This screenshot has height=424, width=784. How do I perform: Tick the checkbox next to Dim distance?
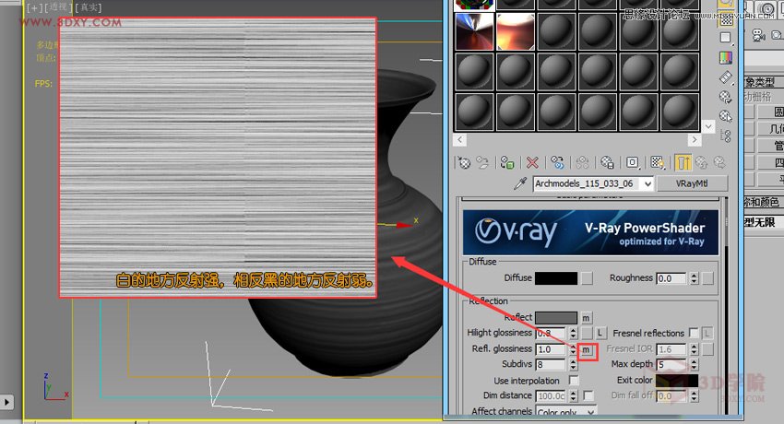pyautogui.click(x=588, y=396)
